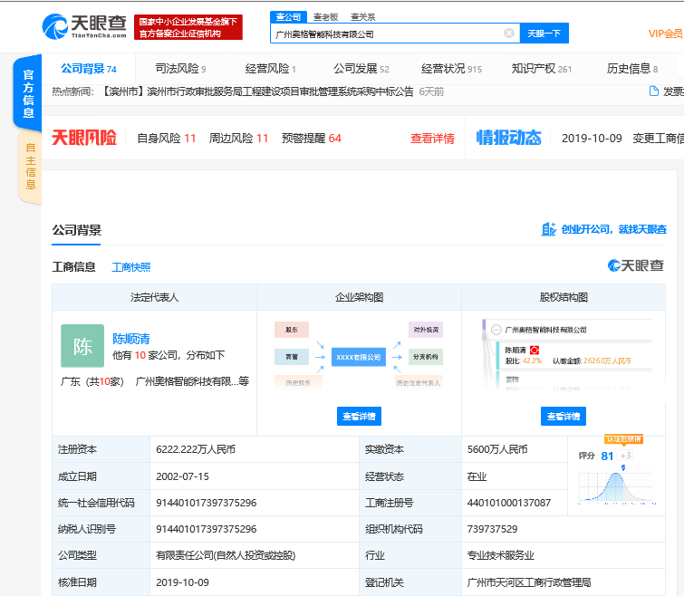Click 广州市天河区工商行政管理局 registration authority
684x596 pixels.
point(529,582)
